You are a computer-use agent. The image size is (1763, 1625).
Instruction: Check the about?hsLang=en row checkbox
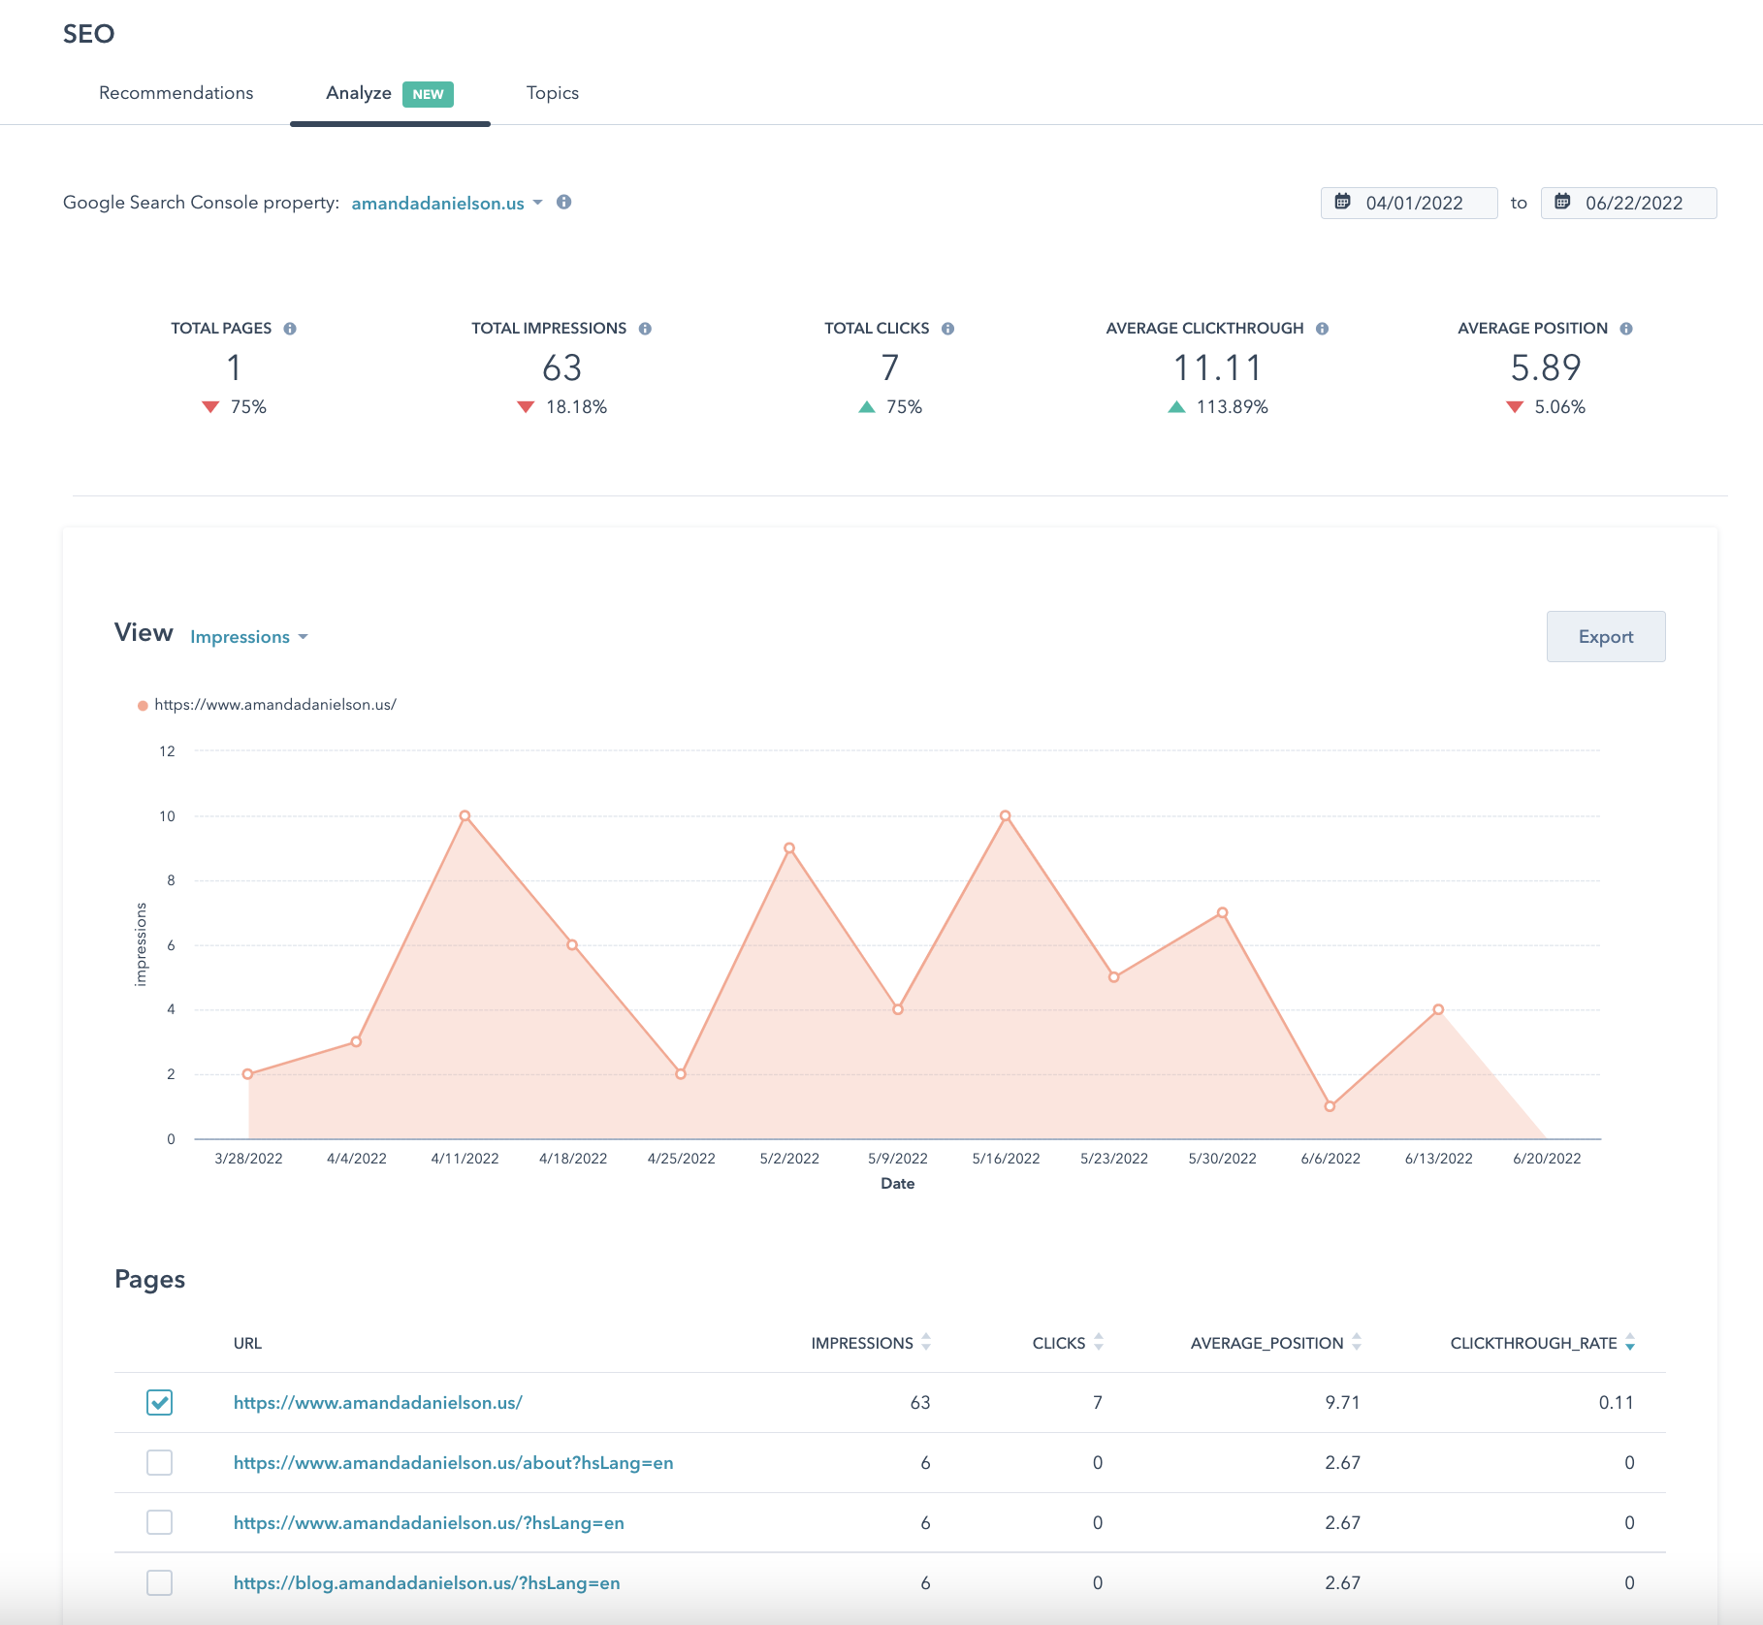coord(160,1462)
